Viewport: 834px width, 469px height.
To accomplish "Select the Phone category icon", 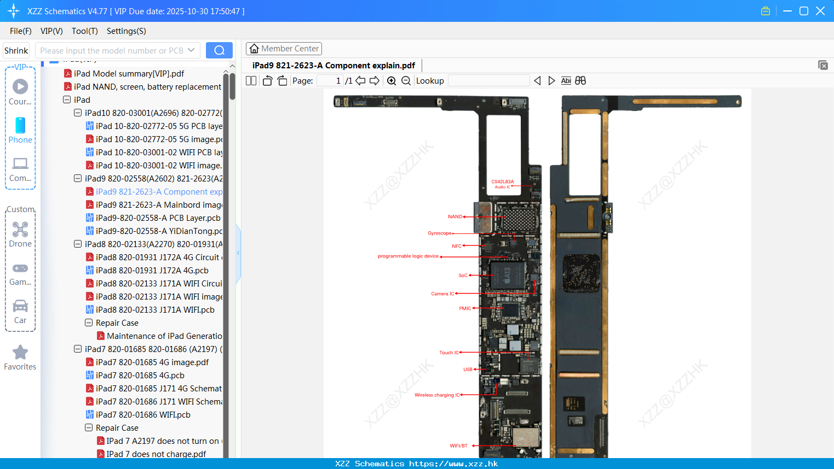I will pos(20,130).
